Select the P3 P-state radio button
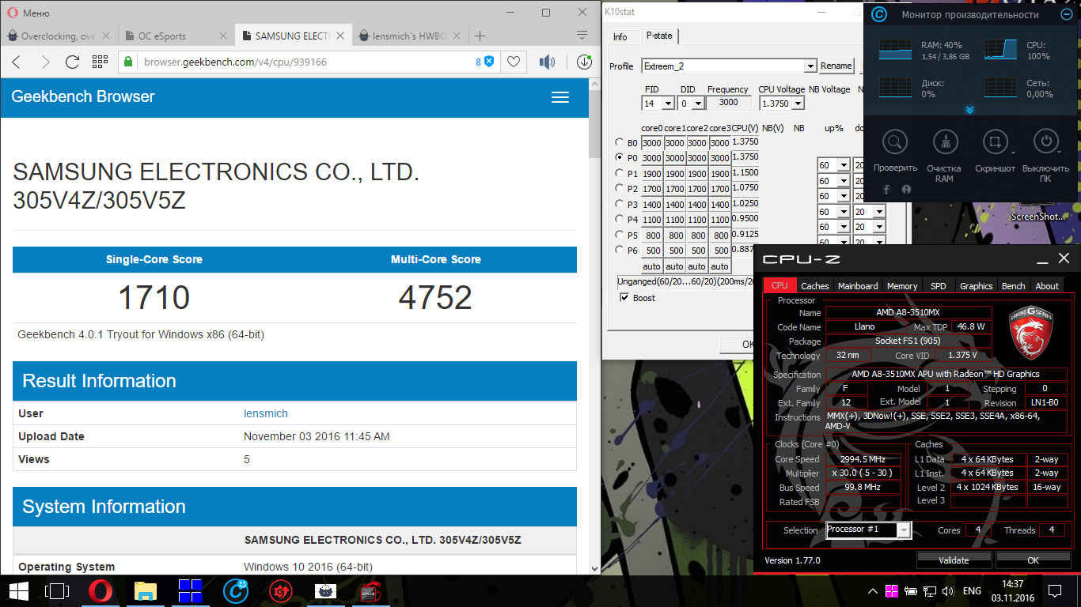This screenshot has width=1081, height=607. point(619,204)
